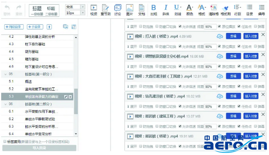
Task: Insert a picture with the 图片 icon
Action: point(129,10)
